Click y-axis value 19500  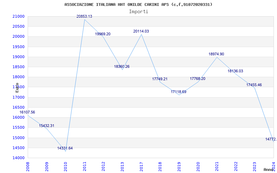[x=18, y=47]
